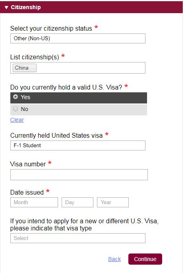This screenshot has height=273, width=184.
Task: Click empty space in List citizenship(s) field
Action: 91,68
